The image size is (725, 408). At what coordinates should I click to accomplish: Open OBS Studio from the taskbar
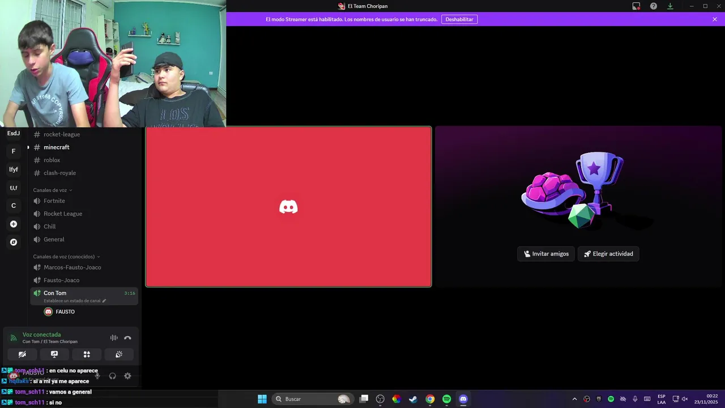coord(380,399)
